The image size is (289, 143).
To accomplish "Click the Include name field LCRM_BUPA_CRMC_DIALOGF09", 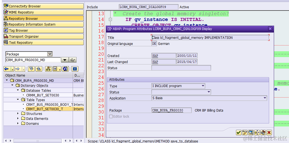I will 149,7.
